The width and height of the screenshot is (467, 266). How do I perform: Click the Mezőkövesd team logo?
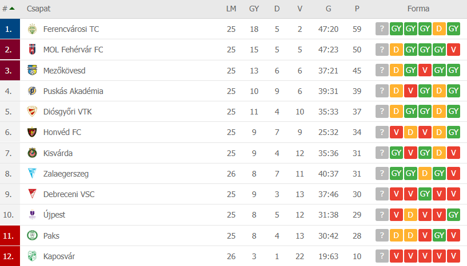[x=32, y=71]
